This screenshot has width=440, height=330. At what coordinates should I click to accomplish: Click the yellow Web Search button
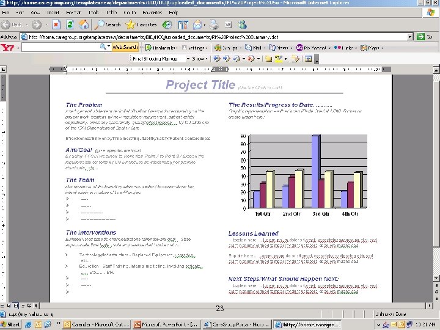coord(125,48)
